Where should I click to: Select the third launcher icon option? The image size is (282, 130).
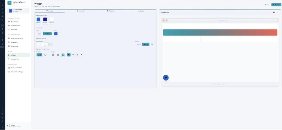point(77,55)
